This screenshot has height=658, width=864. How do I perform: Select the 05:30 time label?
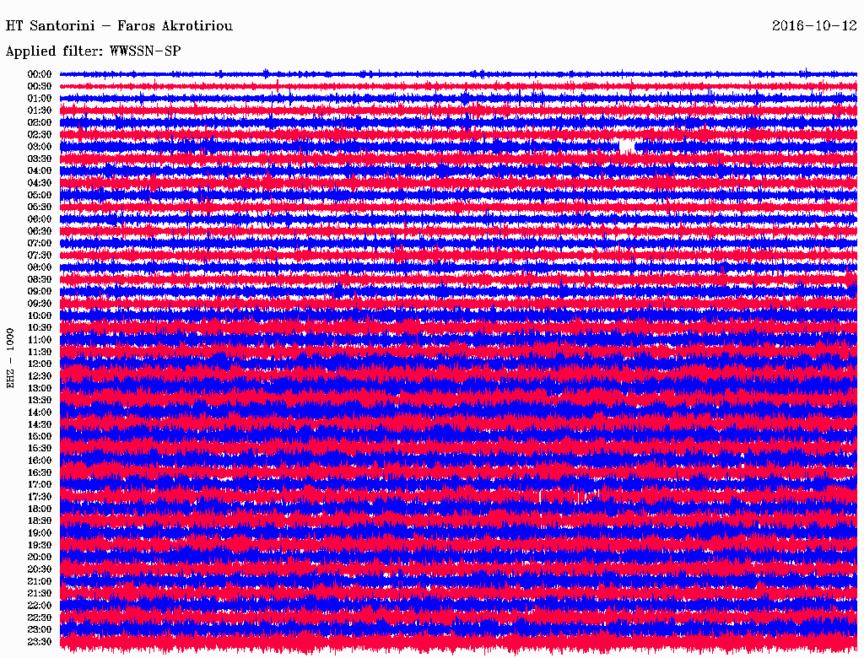(40, 208)
